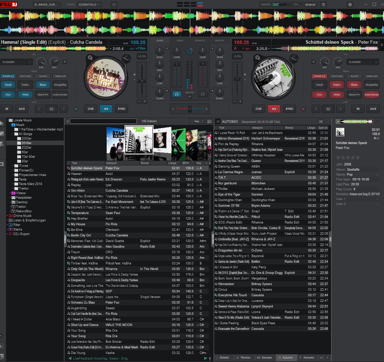This screenshot has width=384, height=362.
Task: Open the ESSENTIALS layout dropdown
Action: point(89,5)
